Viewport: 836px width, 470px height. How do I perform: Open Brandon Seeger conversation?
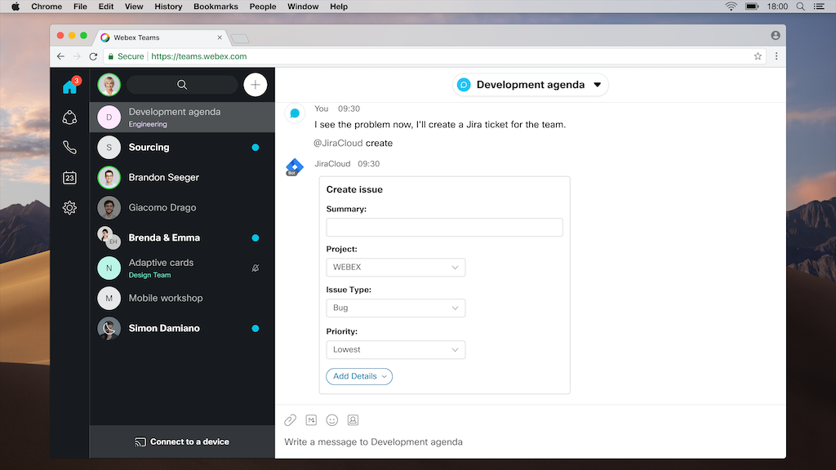182,177
